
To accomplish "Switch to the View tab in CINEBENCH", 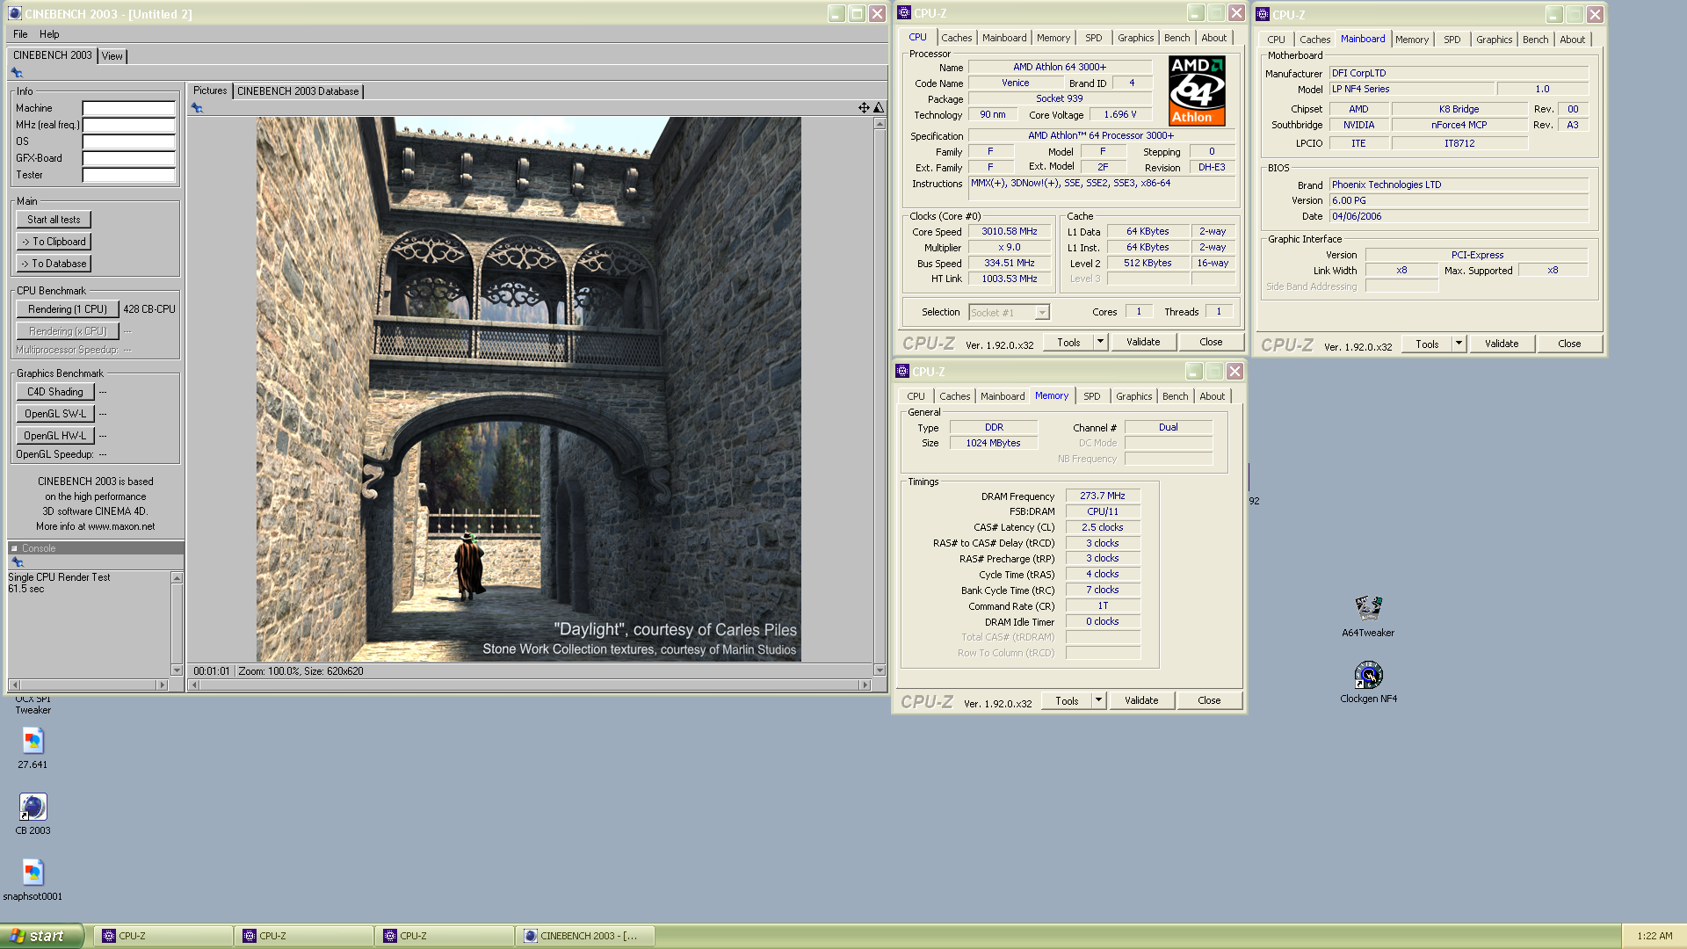I will click(112, 55).
